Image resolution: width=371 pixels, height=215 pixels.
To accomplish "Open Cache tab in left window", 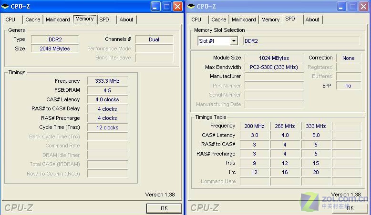I will [x=32, y=20].
